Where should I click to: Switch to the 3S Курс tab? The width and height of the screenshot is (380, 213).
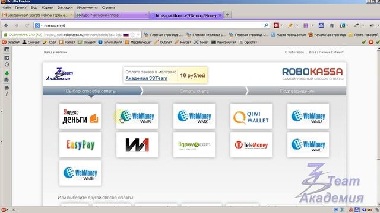coord(112,15)
